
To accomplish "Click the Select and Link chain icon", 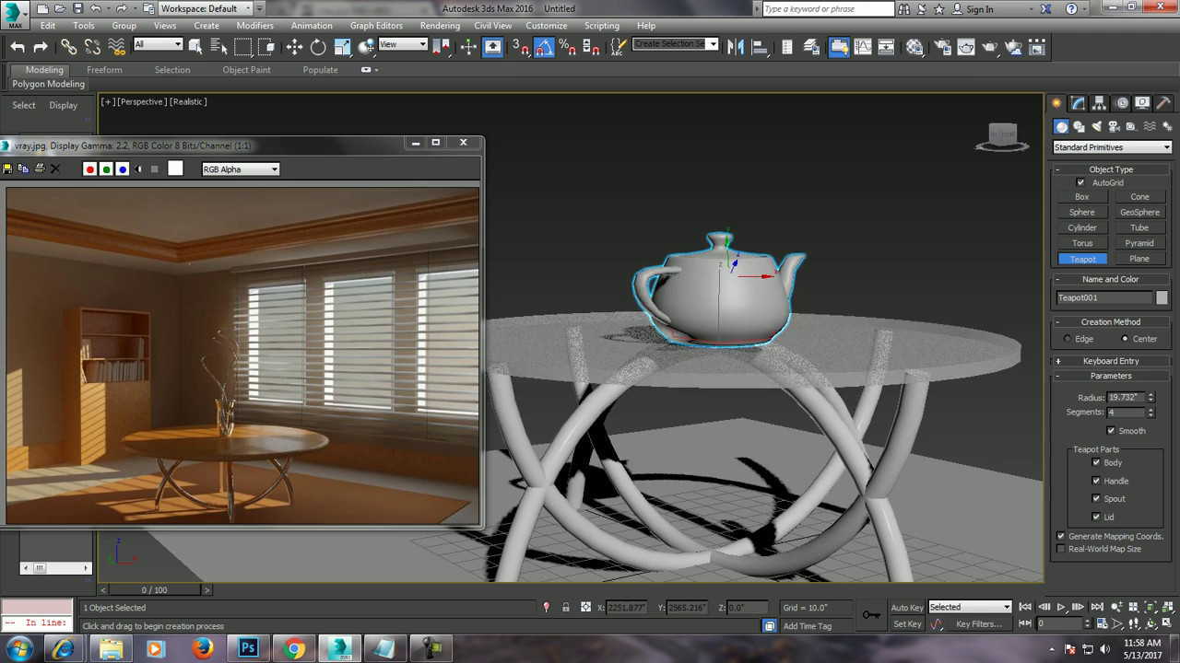I will [69, 47].
